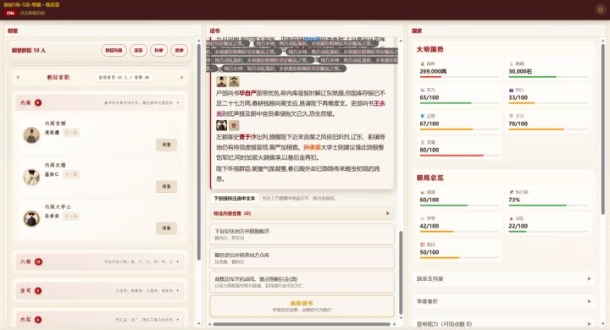Click the highlighted name 毕自严
This screenshot has height=330, width=610.
coord(247,93)
